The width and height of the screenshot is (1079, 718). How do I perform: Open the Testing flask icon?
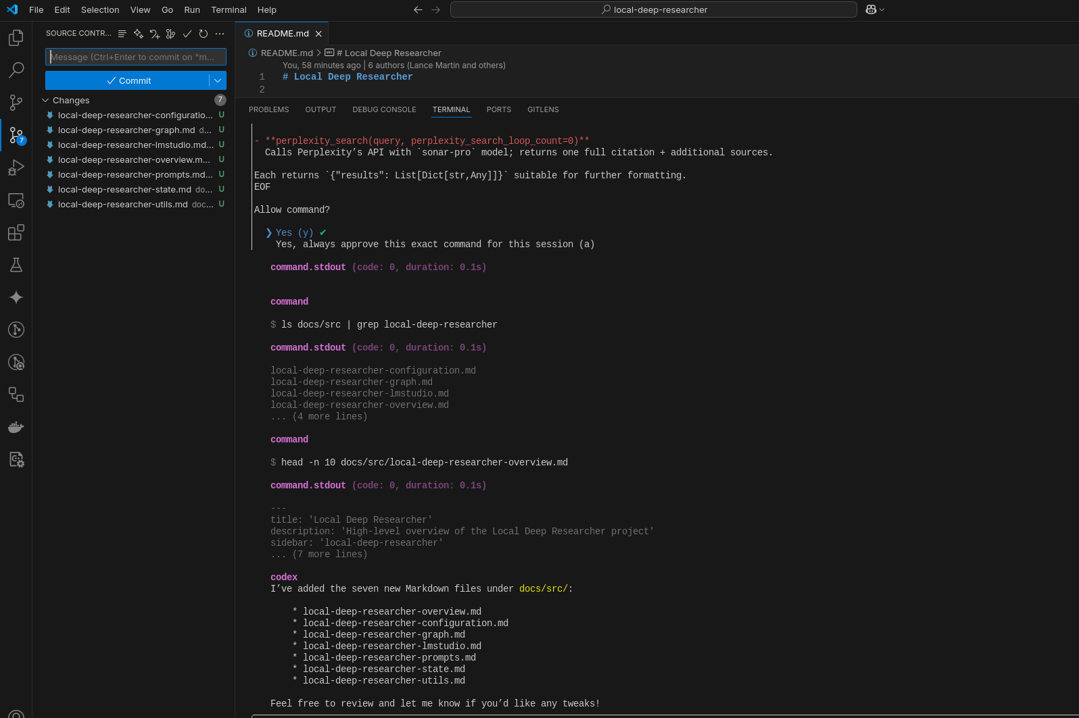tap(16, 265)
